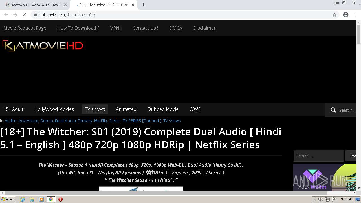Open media player taskbar icon
Viewport: 361px width, 203px height.
coord(41,199)
